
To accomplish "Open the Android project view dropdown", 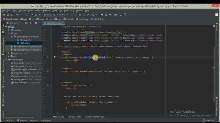I will click(x=13, y=23).
